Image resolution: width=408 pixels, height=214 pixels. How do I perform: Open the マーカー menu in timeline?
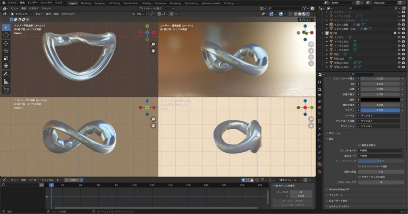(x=33, y=180)
